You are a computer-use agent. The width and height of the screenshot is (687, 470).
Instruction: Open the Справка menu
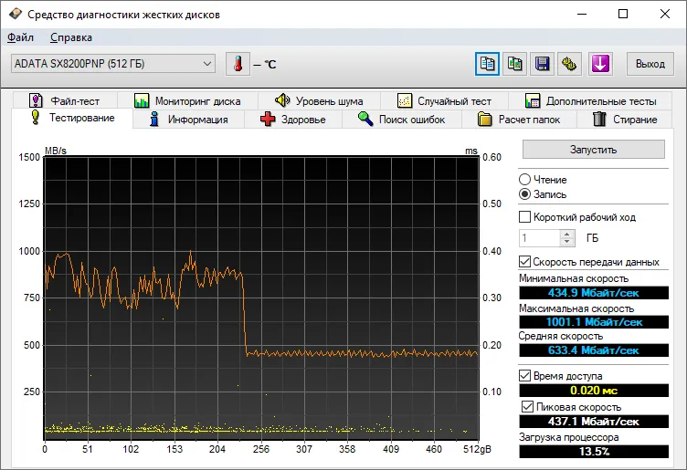tap(71, 37)
